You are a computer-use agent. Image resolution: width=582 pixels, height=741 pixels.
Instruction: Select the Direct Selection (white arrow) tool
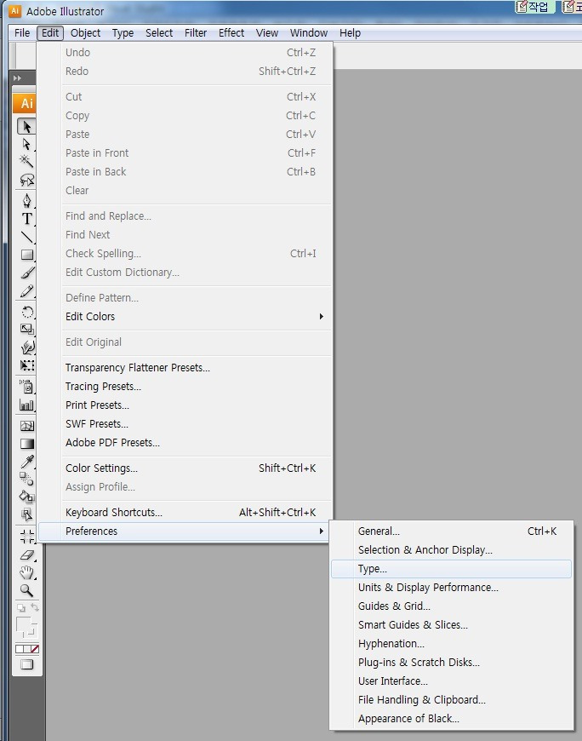(27, 144)
